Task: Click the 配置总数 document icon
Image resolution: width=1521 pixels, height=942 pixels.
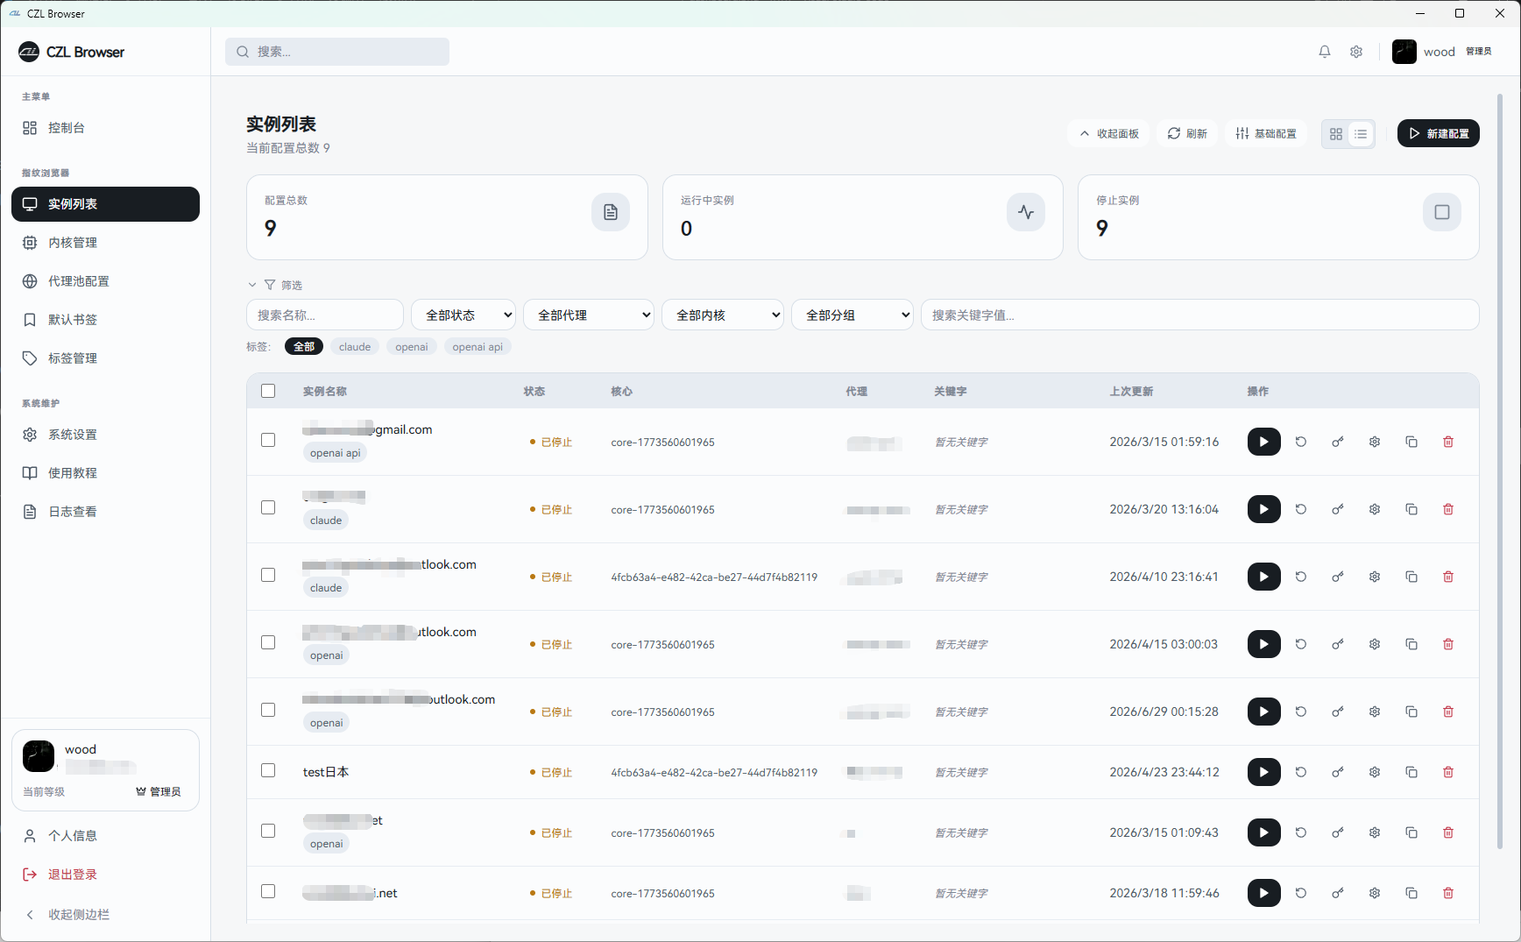Action: click(x=611, y=212)
